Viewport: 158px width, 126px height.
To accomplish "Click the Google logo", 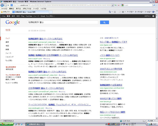I will [13, 22].
